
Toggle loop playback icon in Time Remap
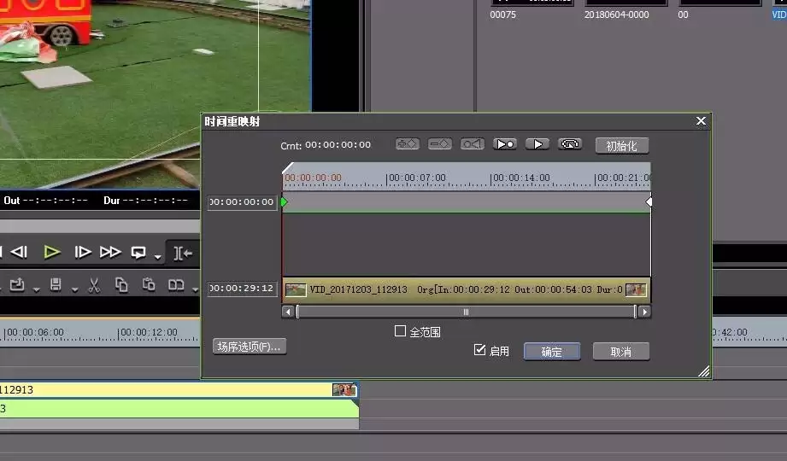click(570, 144)
